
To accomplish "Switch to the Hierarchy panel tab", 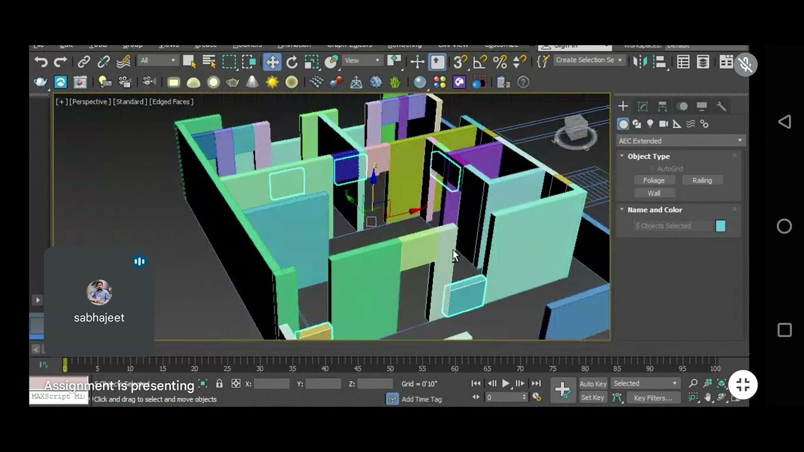I will [x=662, y=106].
